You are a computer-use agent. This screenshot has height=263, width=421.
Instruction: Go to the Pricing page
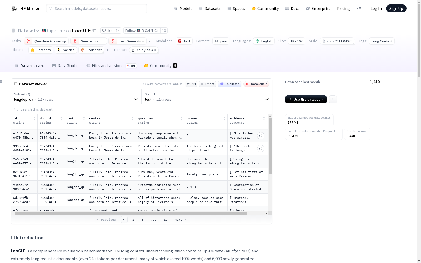click(343, 8)
